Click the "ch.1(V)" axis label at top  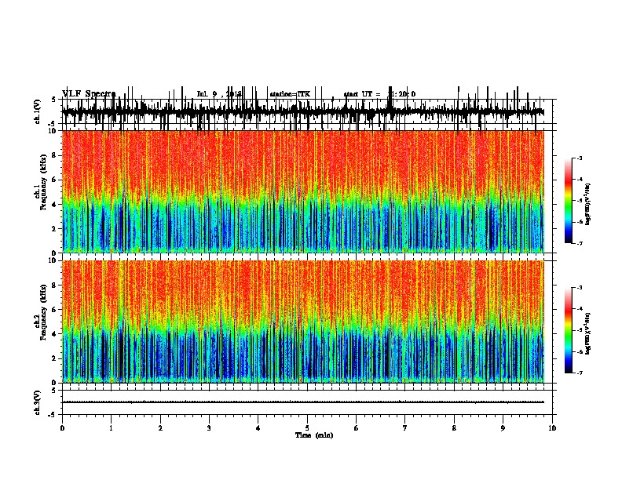(38, 111)
